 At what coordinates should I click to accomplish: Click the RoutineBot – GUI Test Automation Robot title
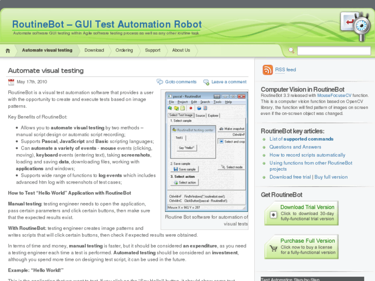coord(107,24)
